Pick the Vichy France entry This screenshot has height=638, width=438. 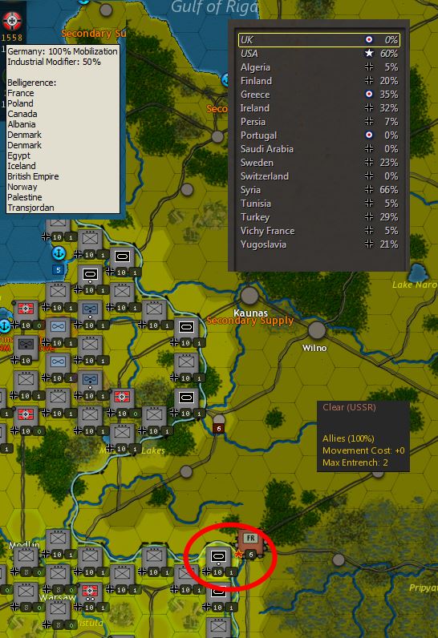[319, 231]
